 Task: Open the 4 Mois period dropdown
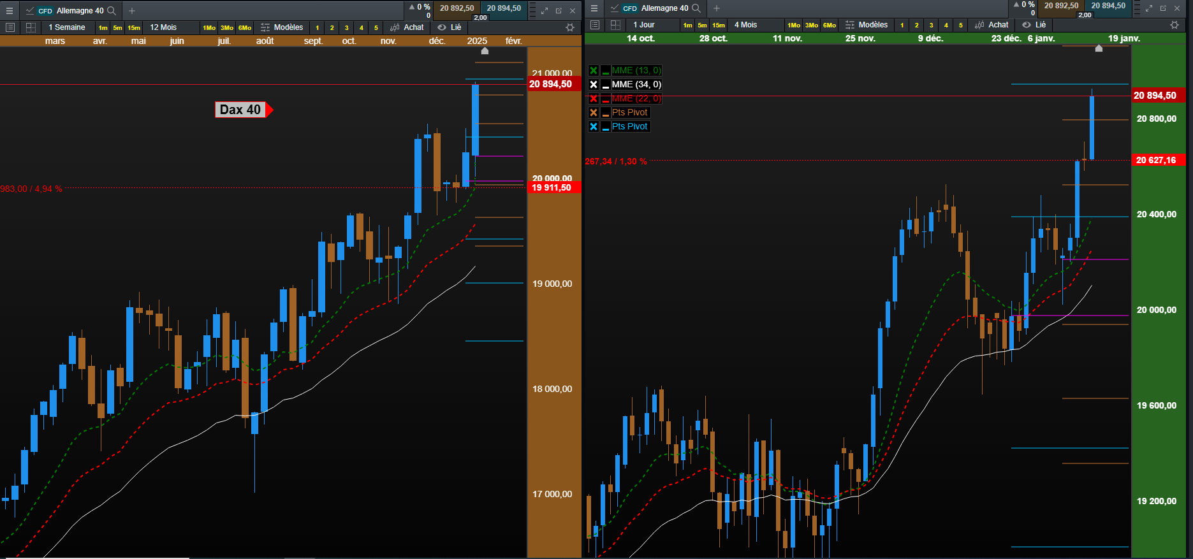coord(746,25)
